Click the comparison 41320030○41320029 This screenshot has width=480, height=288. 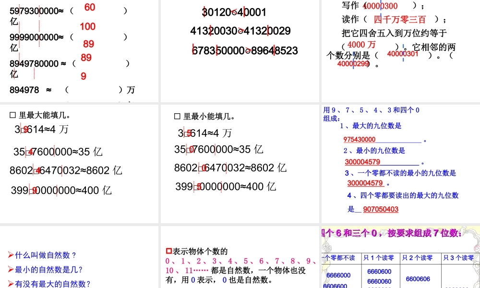240,31
